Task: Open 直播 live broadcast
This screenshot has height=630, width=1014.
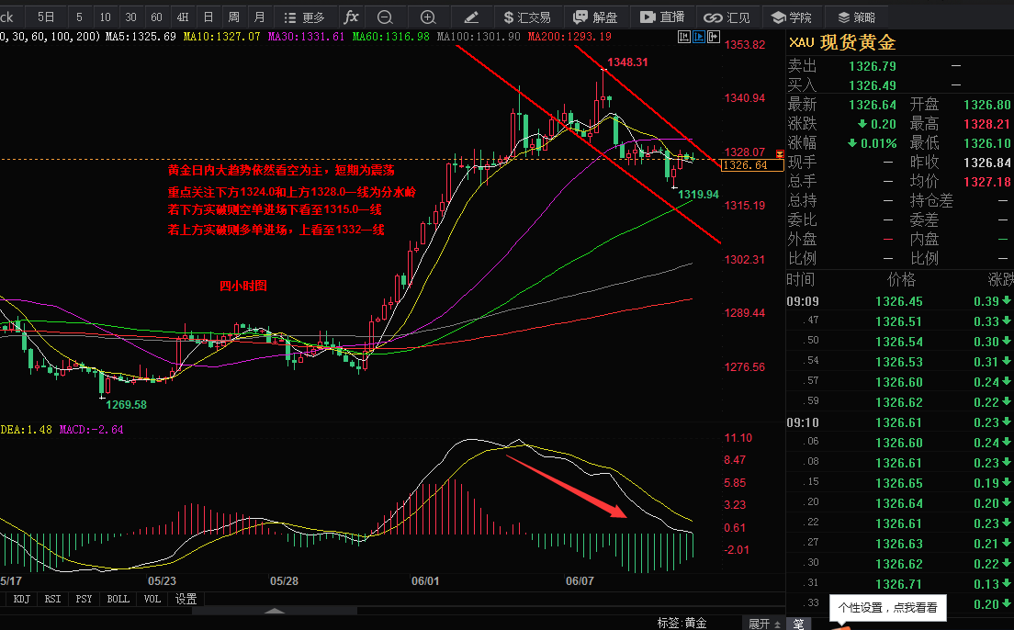Action: pos(662,17)
